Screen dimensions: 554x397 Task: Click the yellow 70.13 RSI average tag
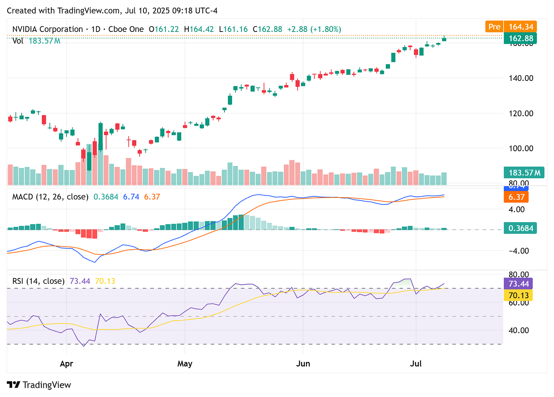[x=518, y=295]
